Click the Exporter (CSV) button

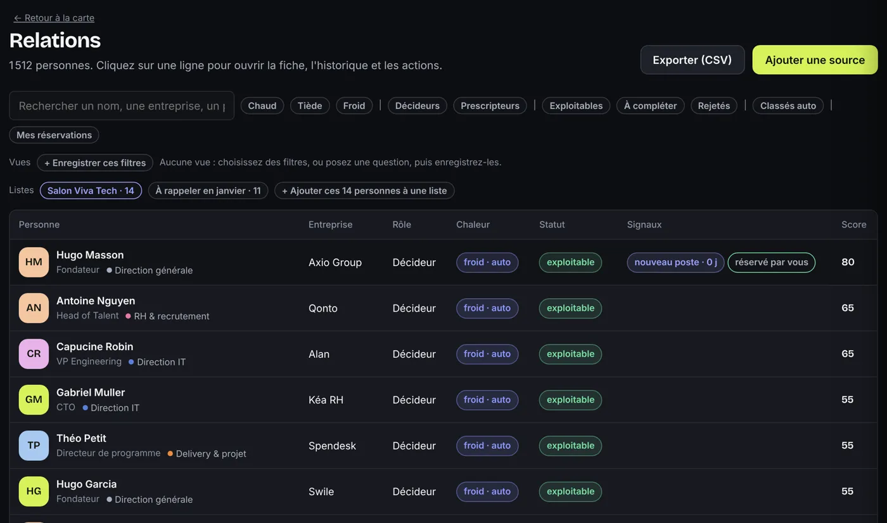coord(692,60)
